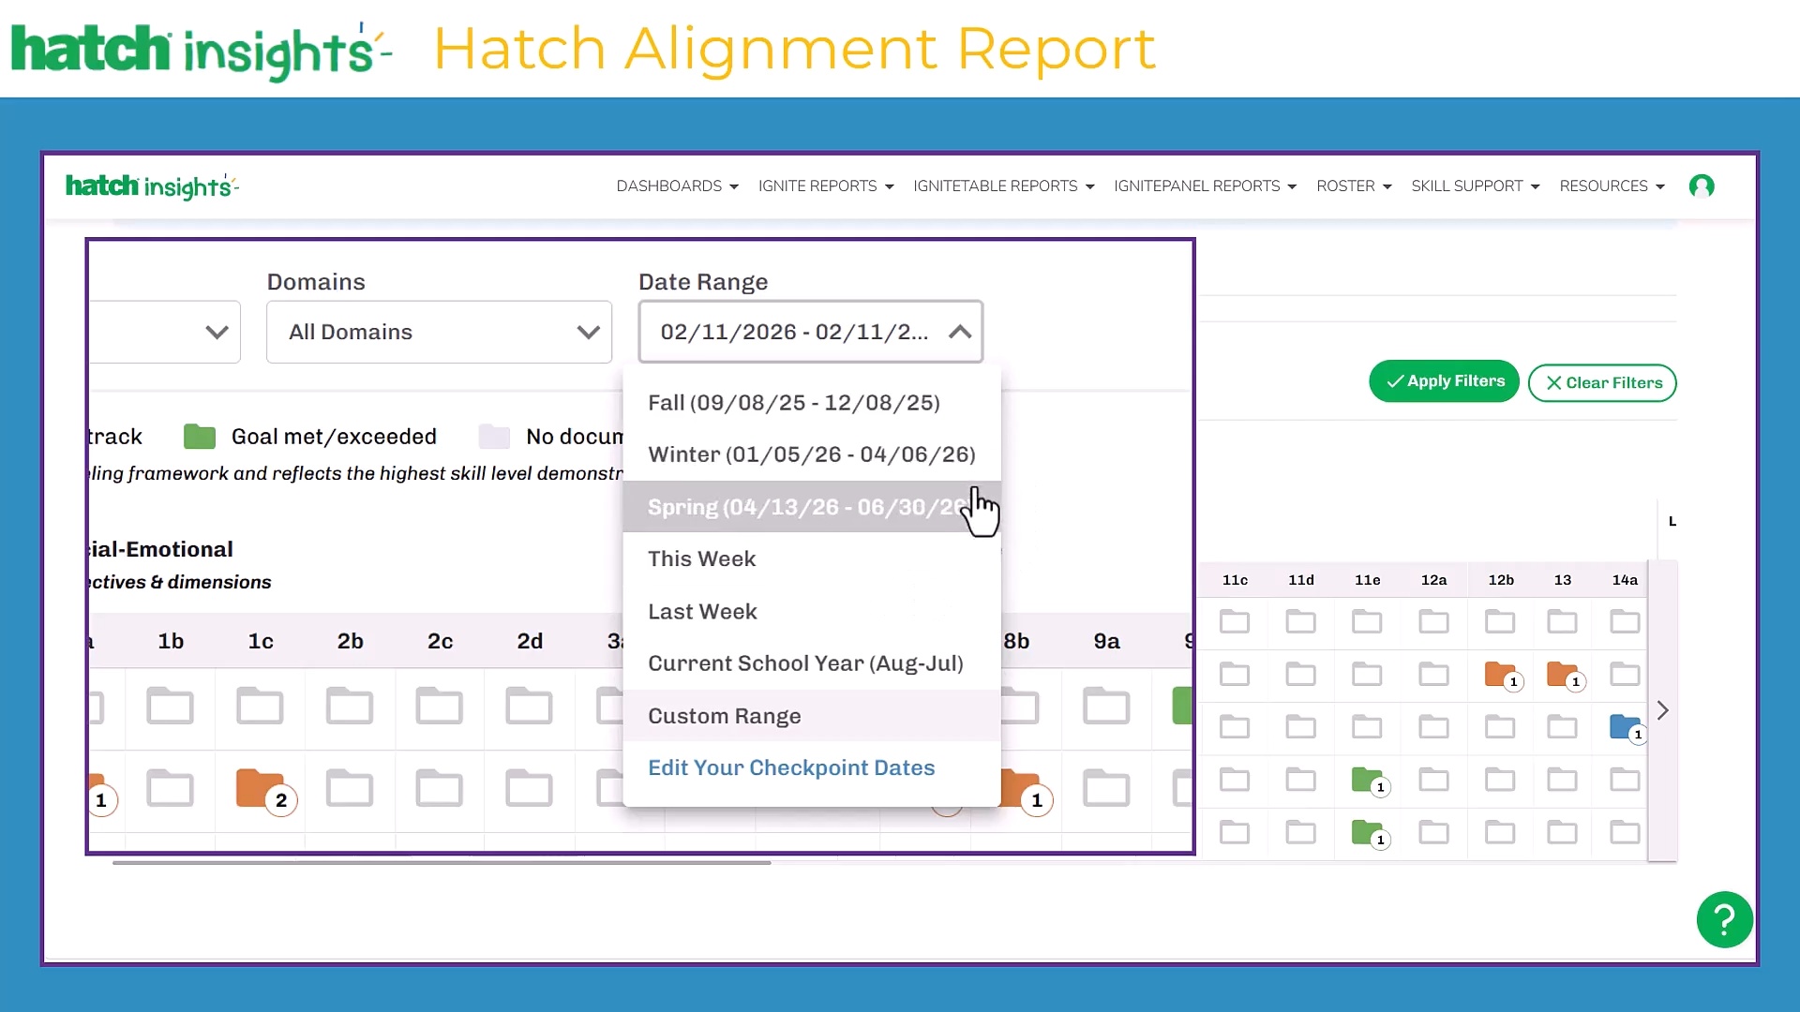Click the hatch insights logo in navbar
The height and width of the screenshot is (1012, 1800).
click(152, 186)
